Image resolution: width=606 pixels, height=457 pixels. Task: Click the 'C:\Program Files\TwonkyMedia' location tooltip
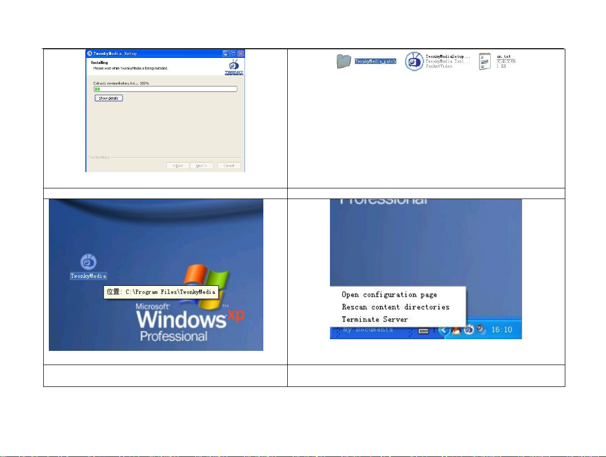tap(161, 292)
